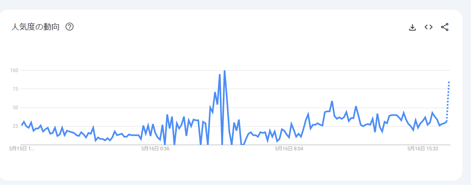Viewport: 471px width, 185px height.
Task: Click the highest peak at value 100
Action: 224,71
